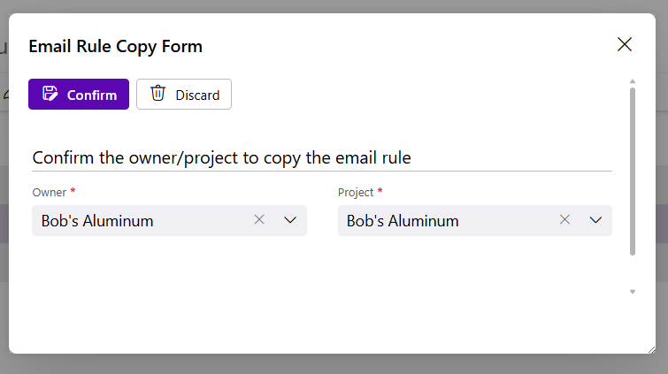
Task: Click the scrollbar up arrow in the form
Action: 633,82
